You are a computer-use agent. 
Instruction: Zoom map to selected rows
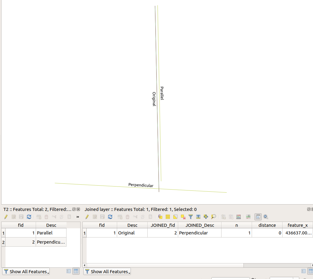click(x=213, y=217)
